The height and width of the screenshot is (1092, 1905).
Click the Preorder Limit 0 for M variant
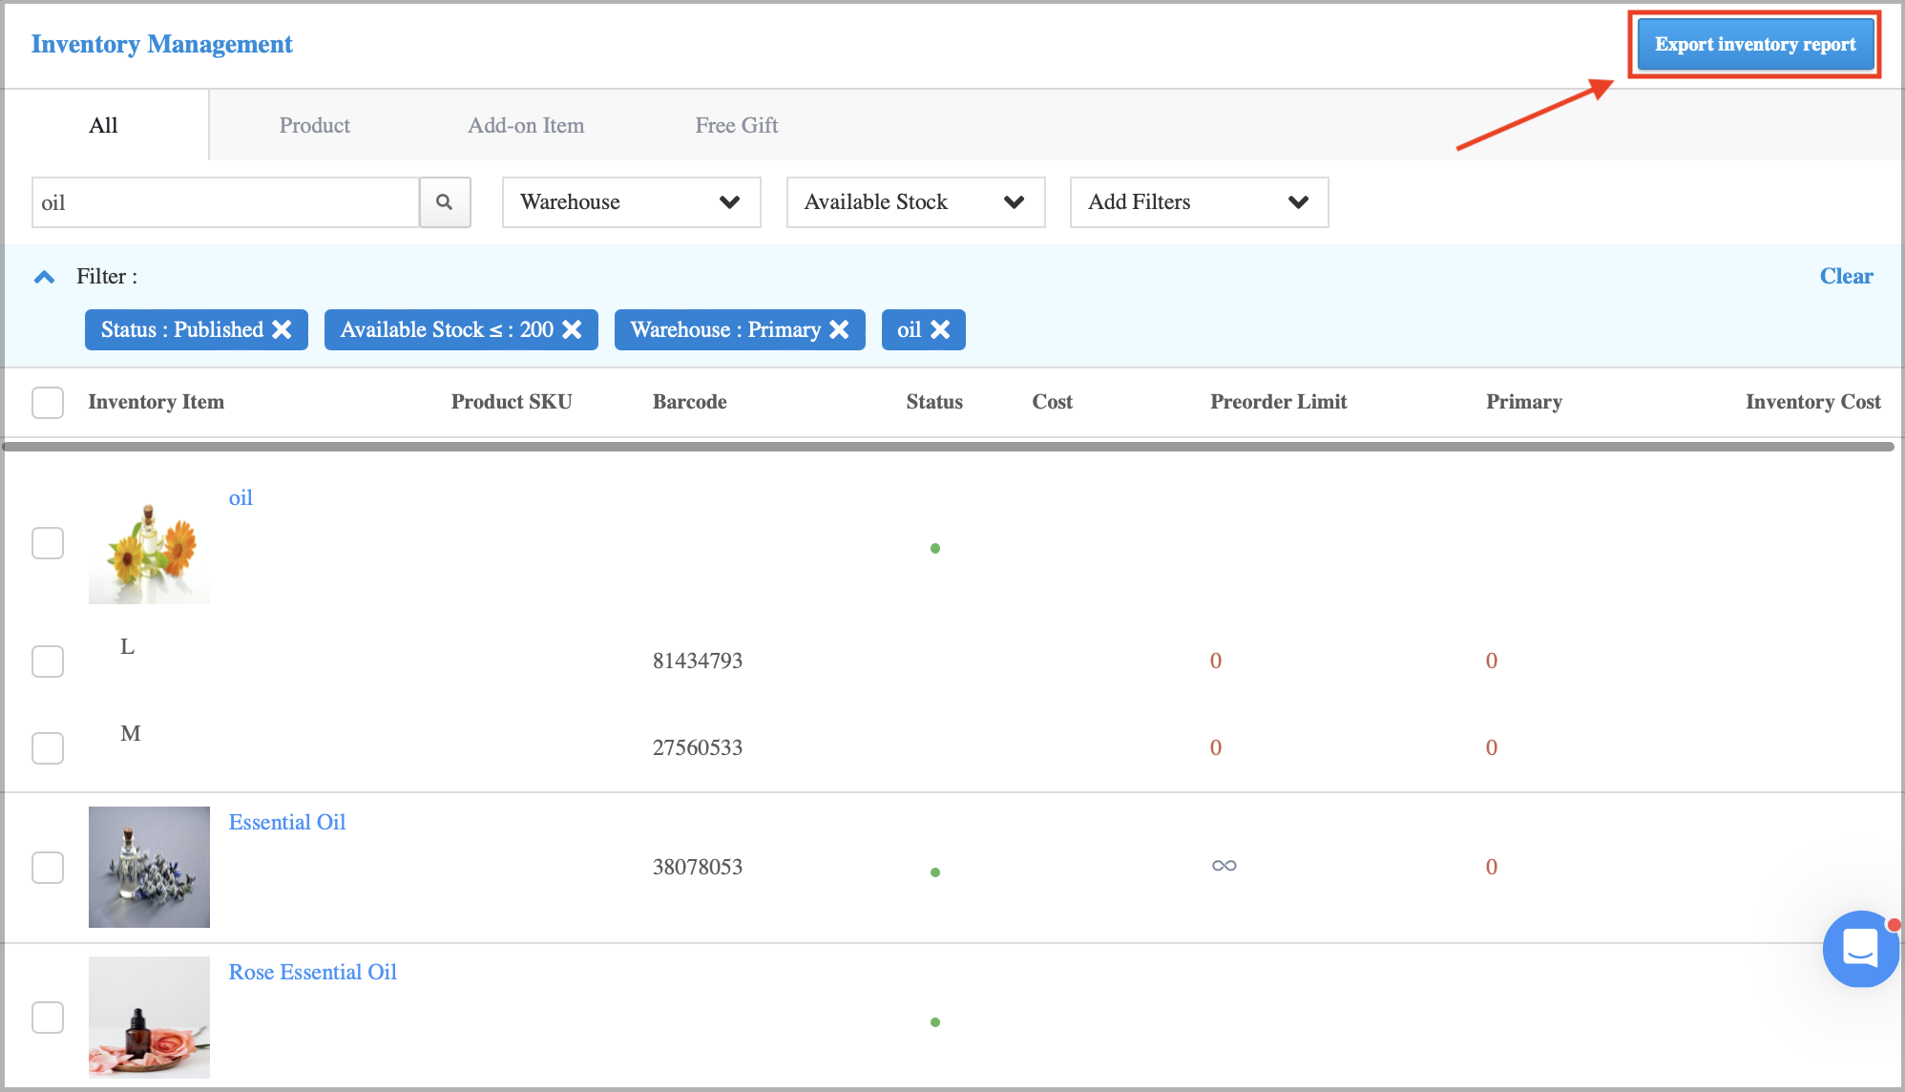click(1215, 747)
